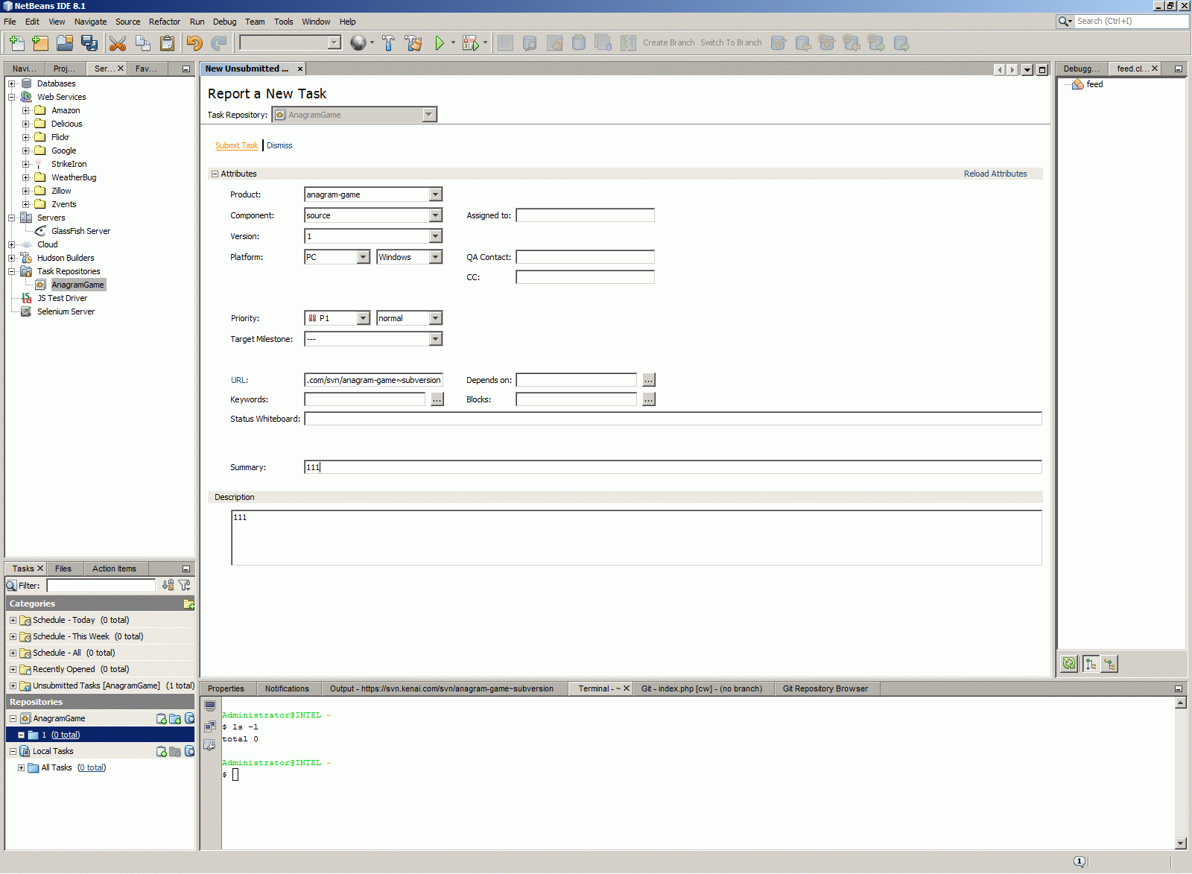Image resolution: width=1192 pixels, height=874 pixels.
Task: Click the New File toolbar icon
Action: coord(17,43)
